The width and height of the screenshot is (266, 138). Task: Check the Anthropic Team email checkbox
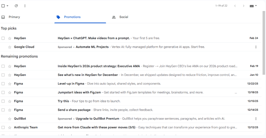pos(3,127)
